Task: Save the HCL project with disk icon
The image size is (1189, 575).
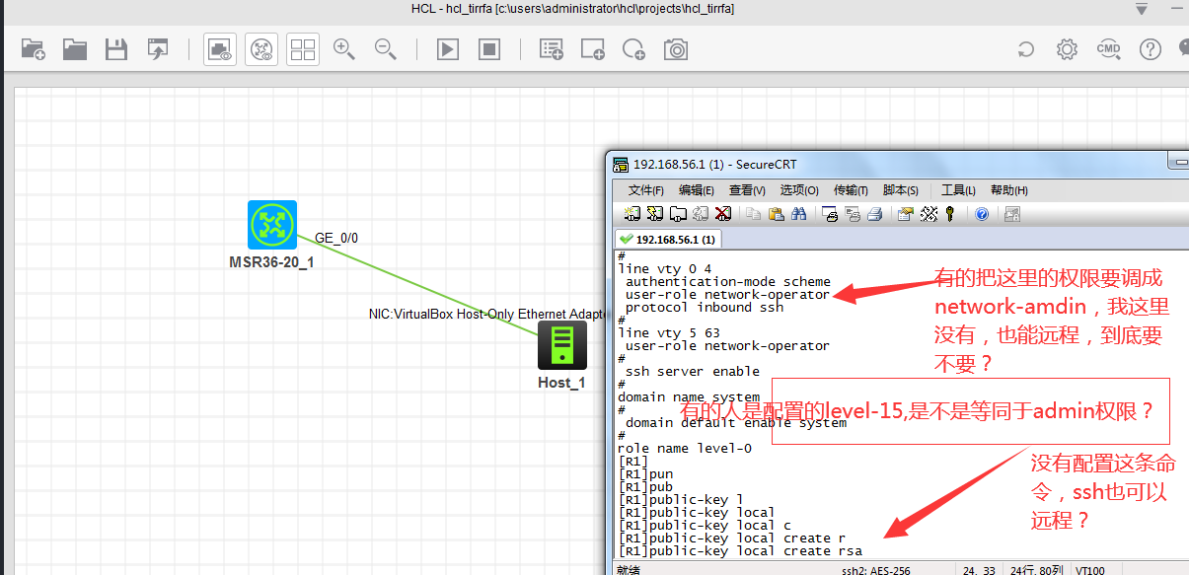Action: 116,49
